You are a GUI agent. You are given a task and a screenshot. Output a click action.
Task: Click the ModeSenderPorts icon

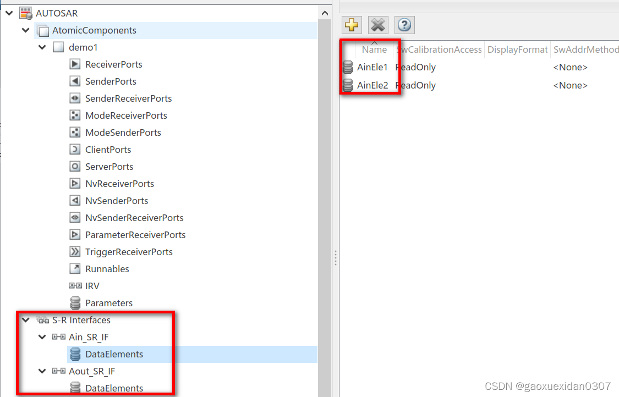pyautogui.click(x=75, y=132)
